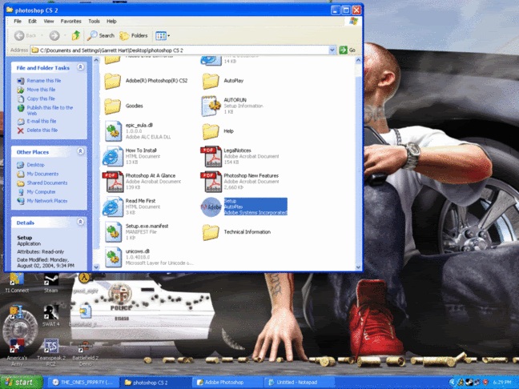Click the task pane scrollbar down arrow

click(96, 267)
